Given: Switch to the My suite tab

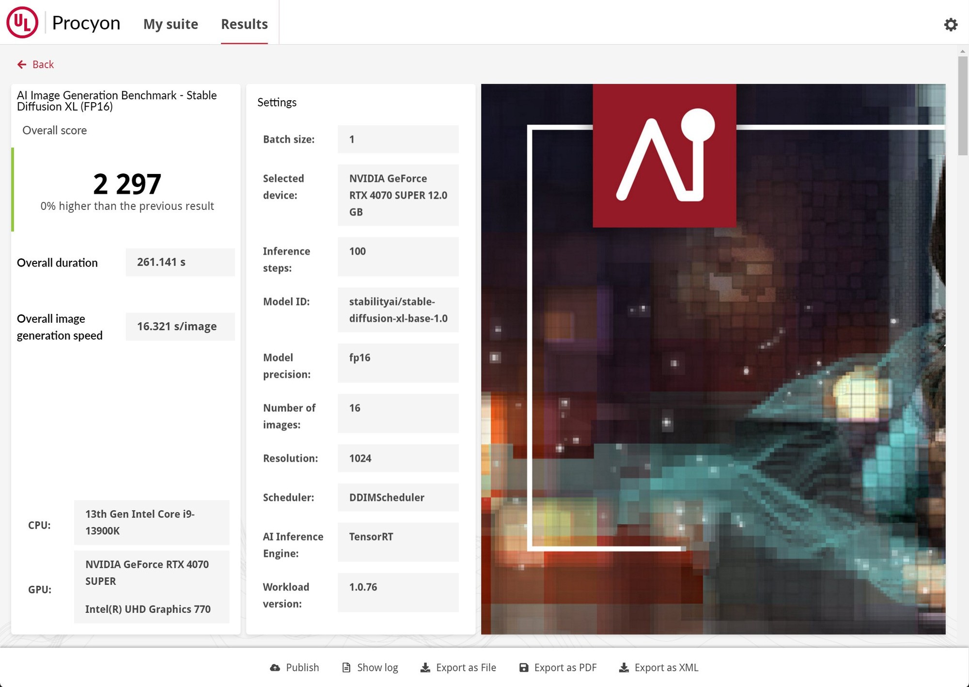Looking at the screenshot, I should 171,24.
